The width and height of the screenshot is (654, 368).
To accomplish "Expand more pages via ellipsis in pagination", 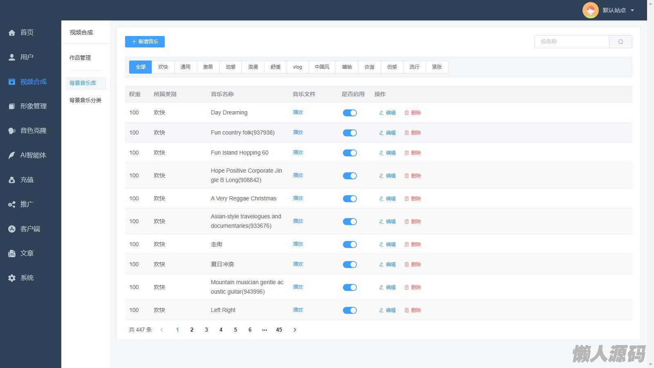I will (x=264, y=330).
